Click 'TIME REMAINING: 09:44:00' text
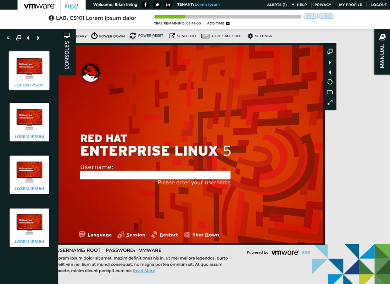 tap(177, 23)
